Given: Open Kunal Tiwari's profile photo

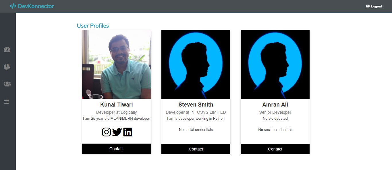Looking at the screenshot, I should (x=116, y=64).
